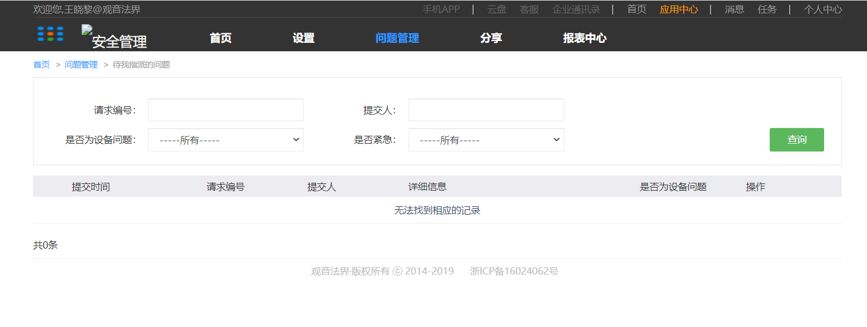867x327 pixels.
Task: Expand the 是否紧急 dropdown
Action: coord(486,140)
